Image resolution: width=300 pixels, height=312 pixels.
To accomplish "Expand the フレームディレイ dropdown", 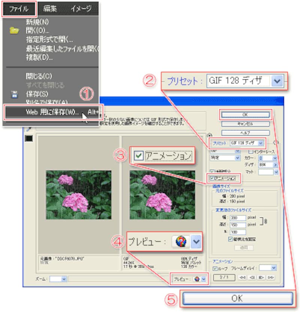I will click(x=273, y=268).
